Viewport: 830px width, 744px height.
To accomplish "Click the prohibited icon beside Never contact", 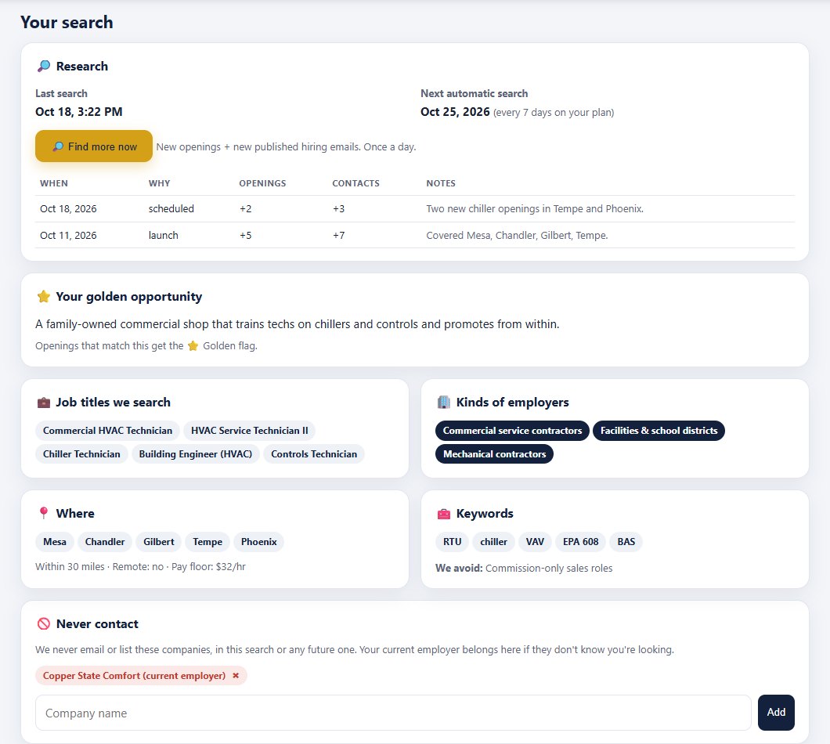I will 44,624.
